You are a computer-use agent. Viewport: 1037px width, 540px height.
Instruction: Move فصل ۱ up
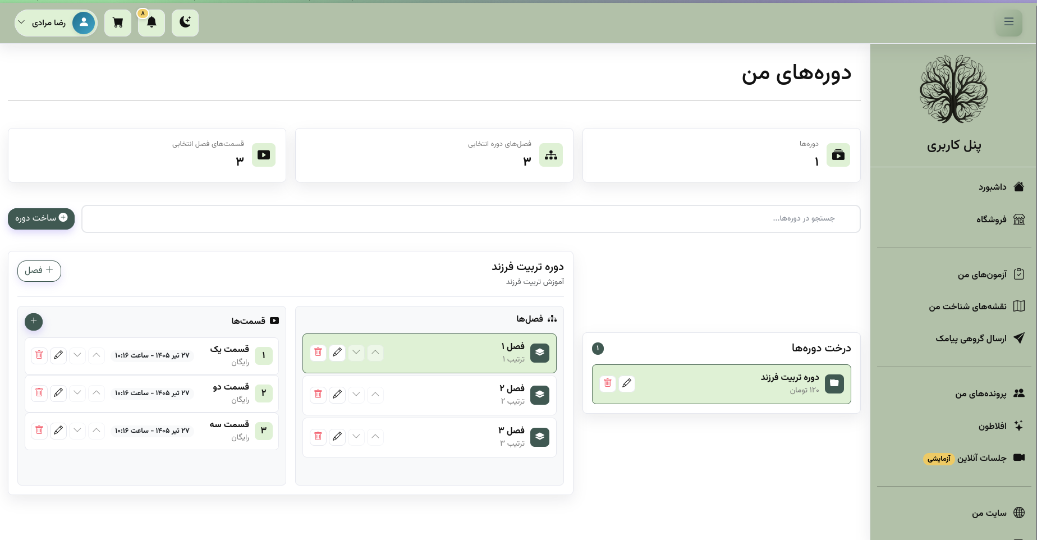(x=375, y=353)
